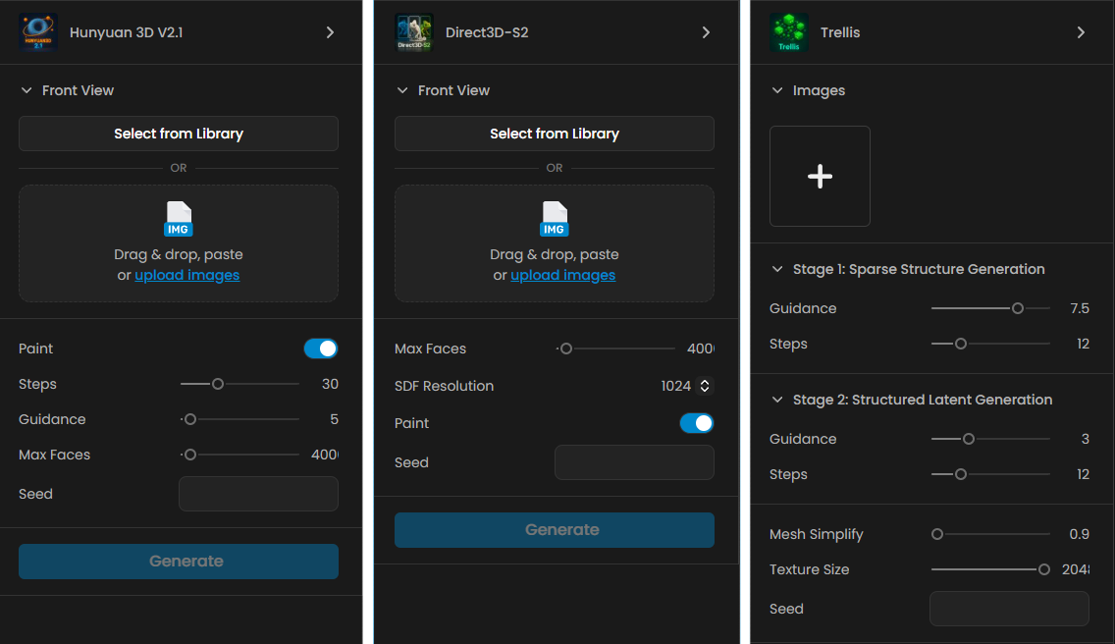This screenshot has height=644, width=1115.
Task: Click the Hunyuan 3D V2.1 model icon
Action: coord(38,32)
